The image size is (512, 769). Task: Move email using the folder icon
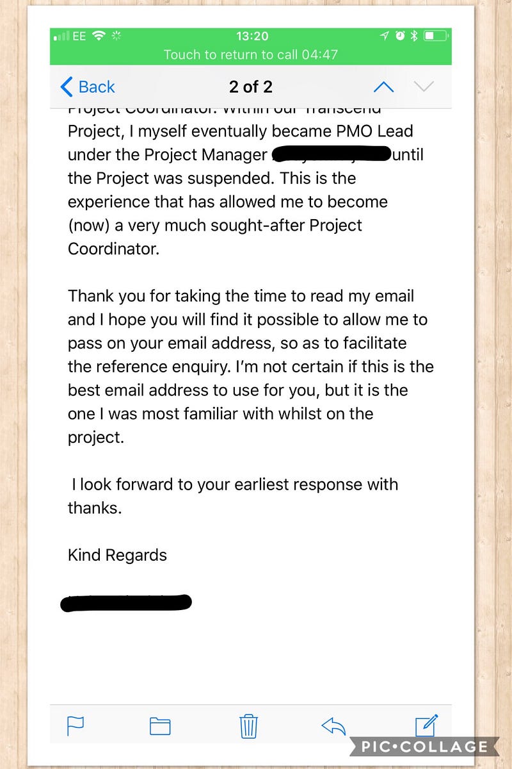tap(160, 725)
